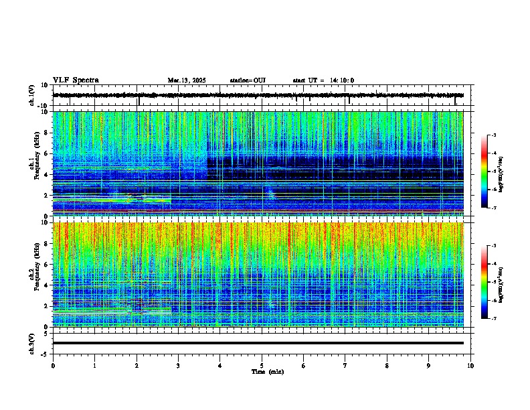Click the "ch.3(V)" bottom panel axis label
This screenshot has width=530, height=410.
click(x=32, y=344)
